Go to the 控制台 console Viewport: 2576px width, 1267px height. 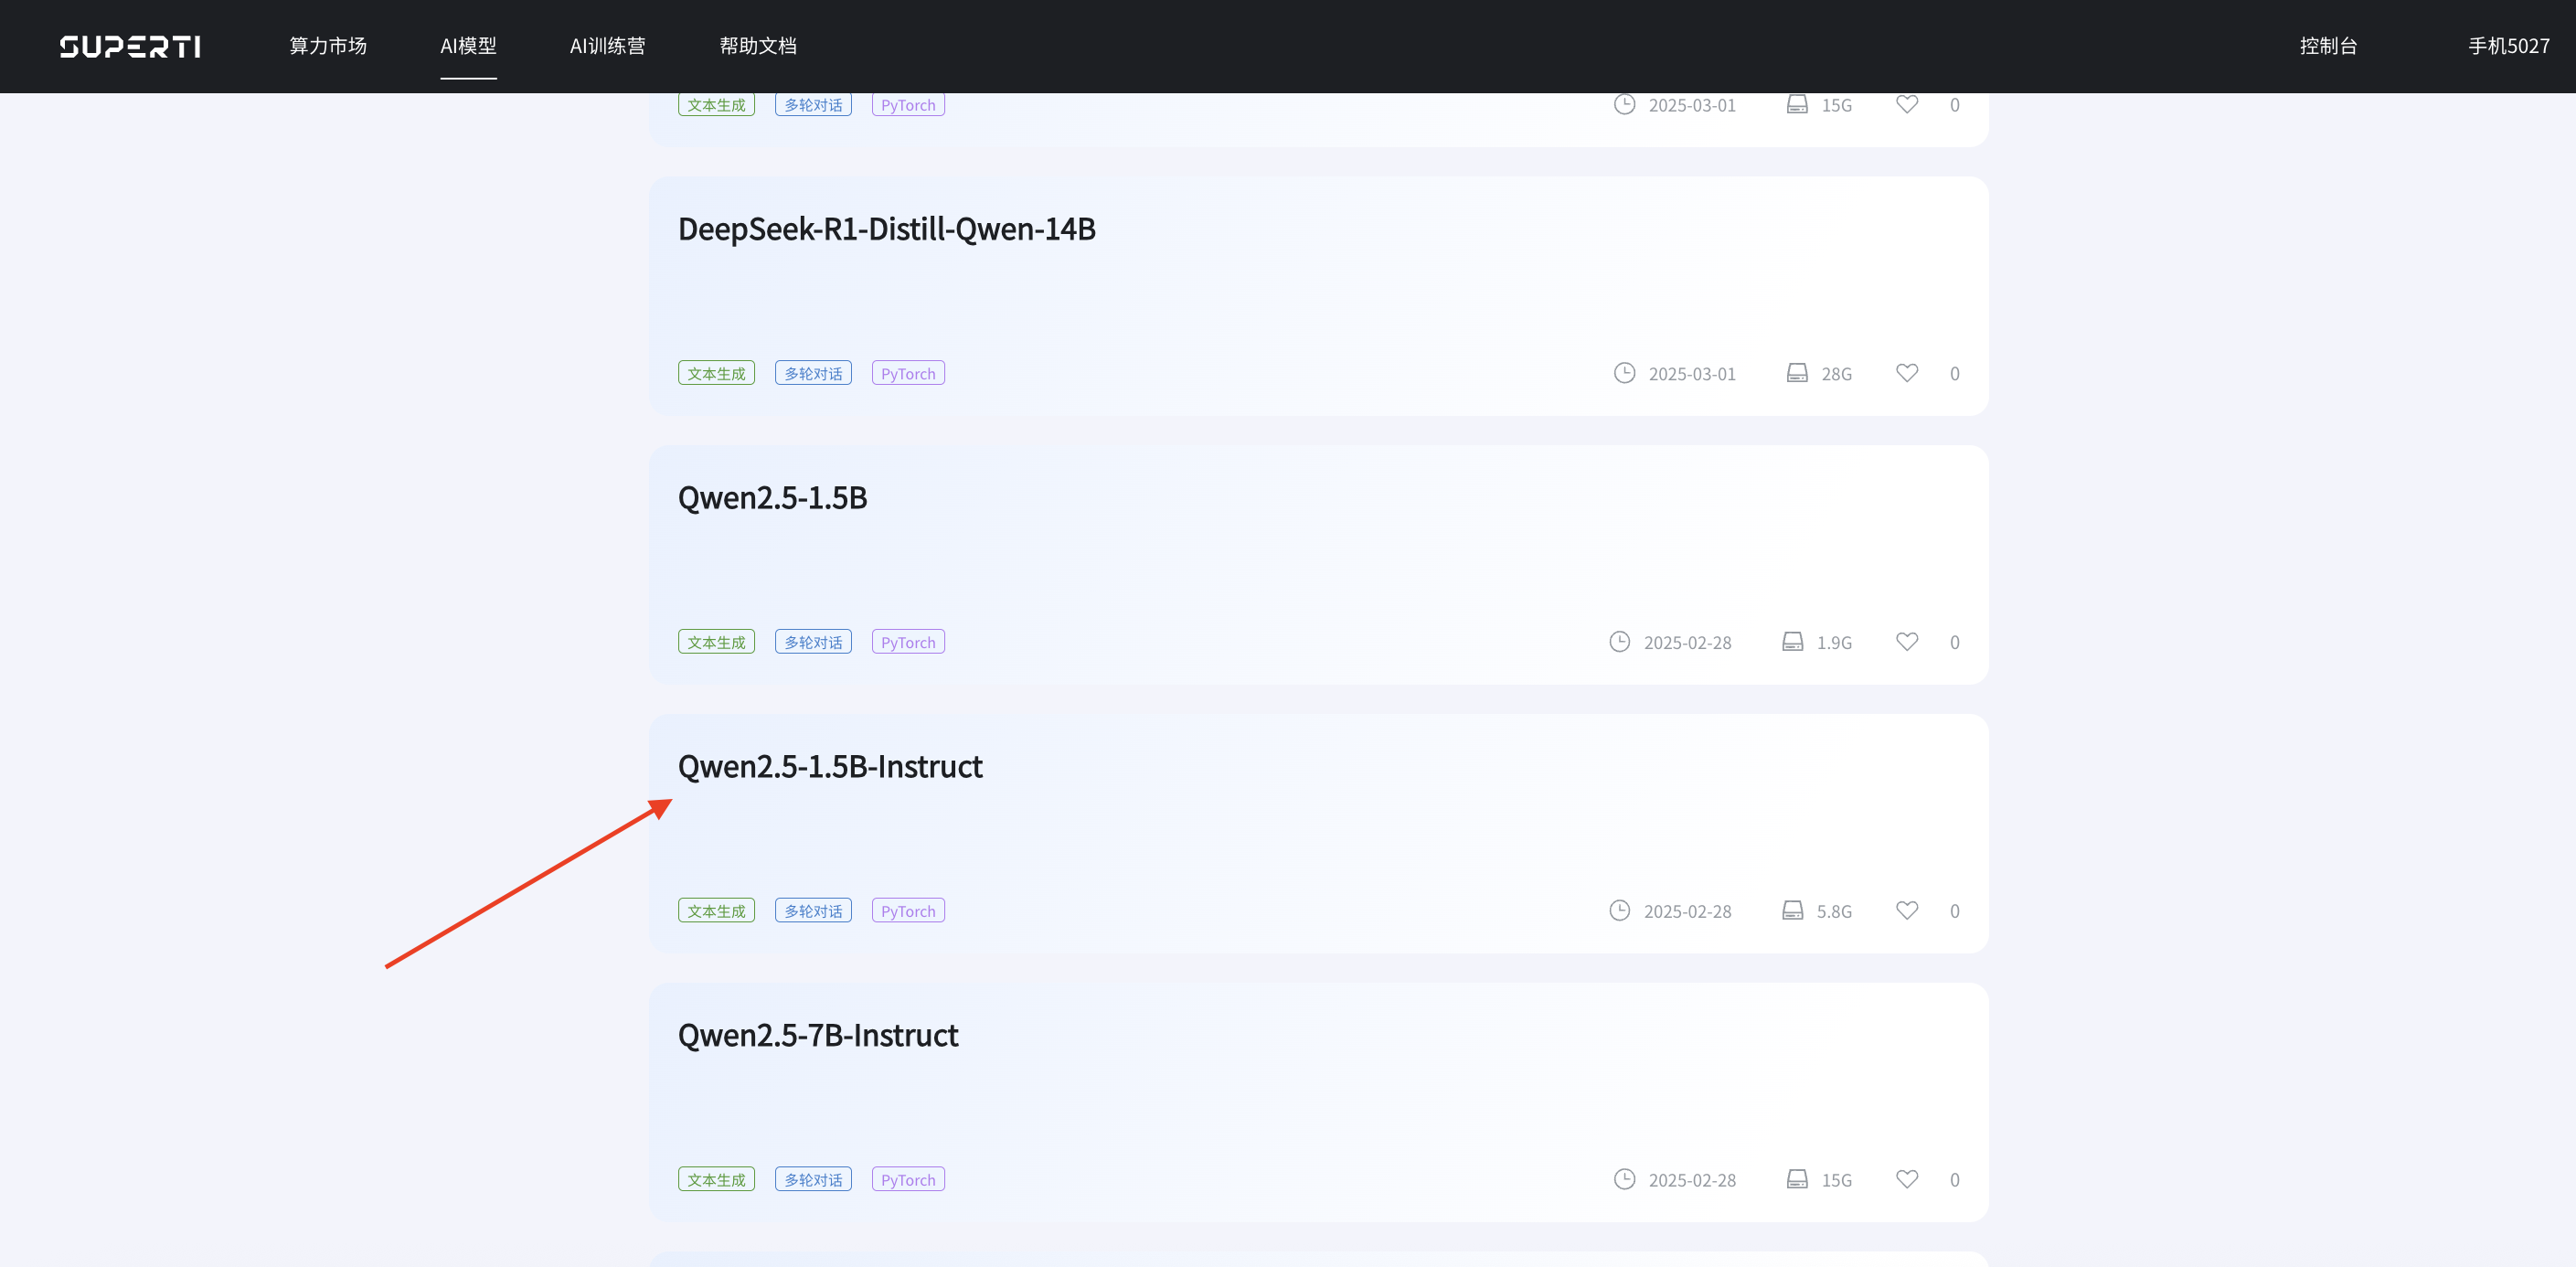click(x=2328, y=46)
